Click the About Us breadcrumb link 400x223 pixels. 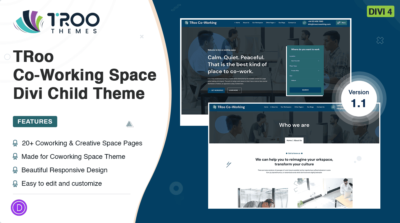point(298,140)
